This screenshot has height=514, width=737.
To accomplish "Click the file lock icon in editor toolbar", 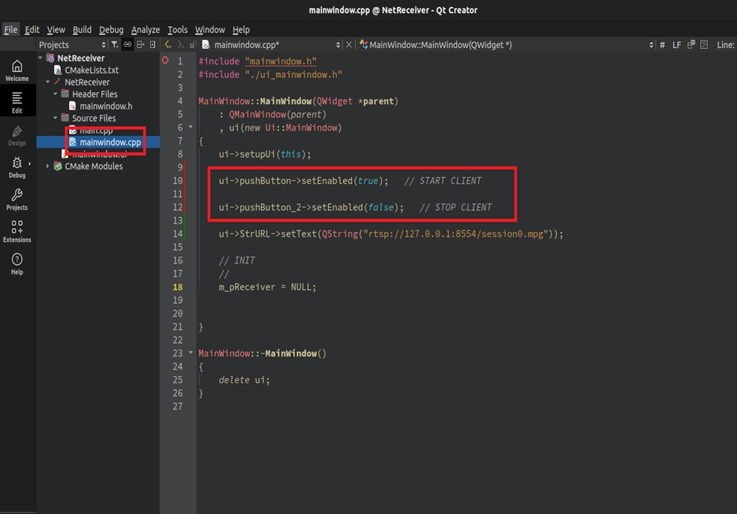I will [x=193, y=44].
